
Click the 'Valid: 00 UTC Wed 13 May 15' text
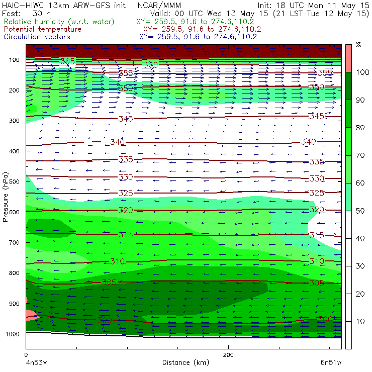coord(210,14)
